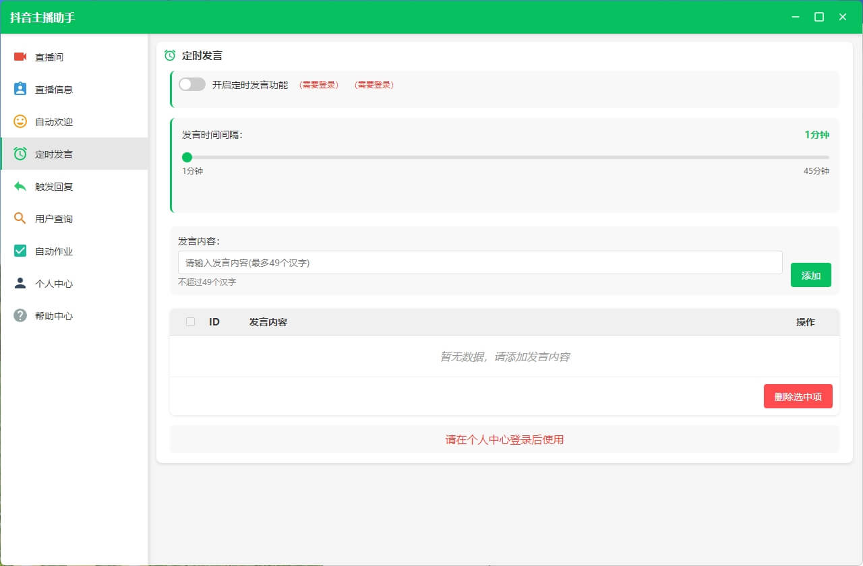Screen dimensions: 863x566
Task: Select the highlighted 定时发言 sidebar entry
Action: (74, 154)
